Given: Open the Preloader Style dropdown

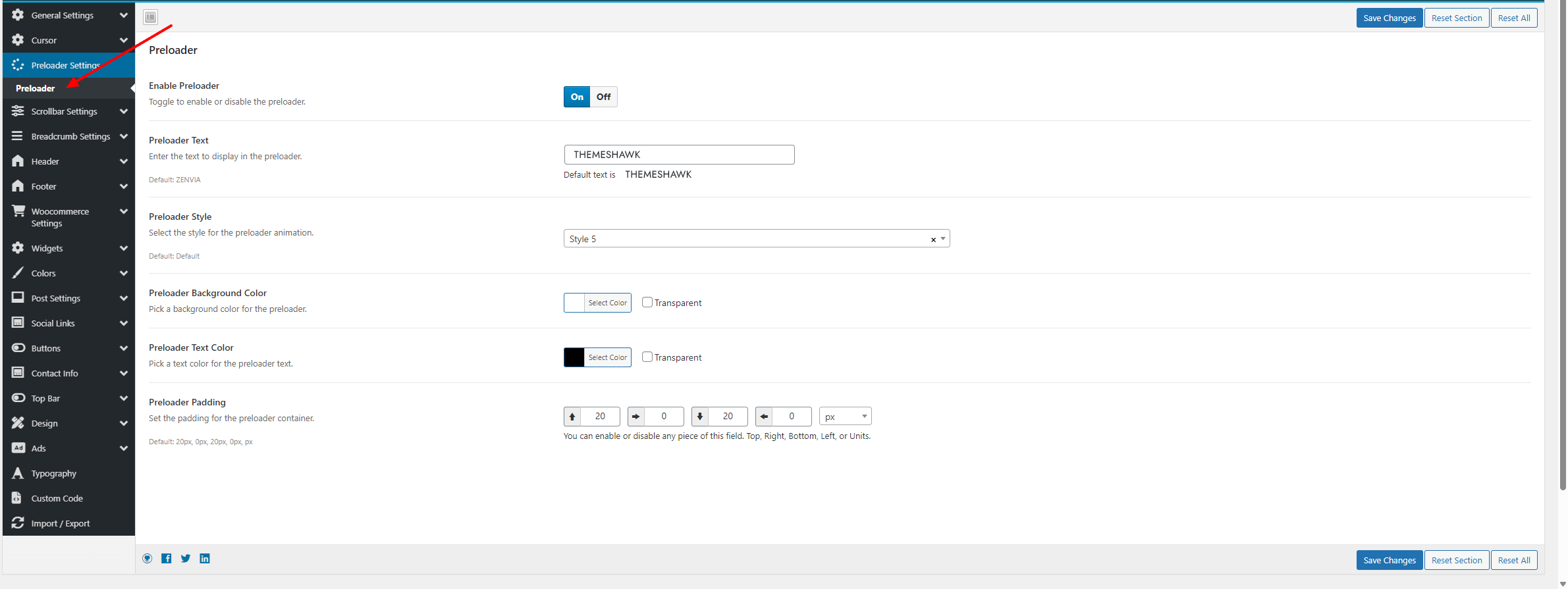Looking at the screenshot, I should click(751, 239).
